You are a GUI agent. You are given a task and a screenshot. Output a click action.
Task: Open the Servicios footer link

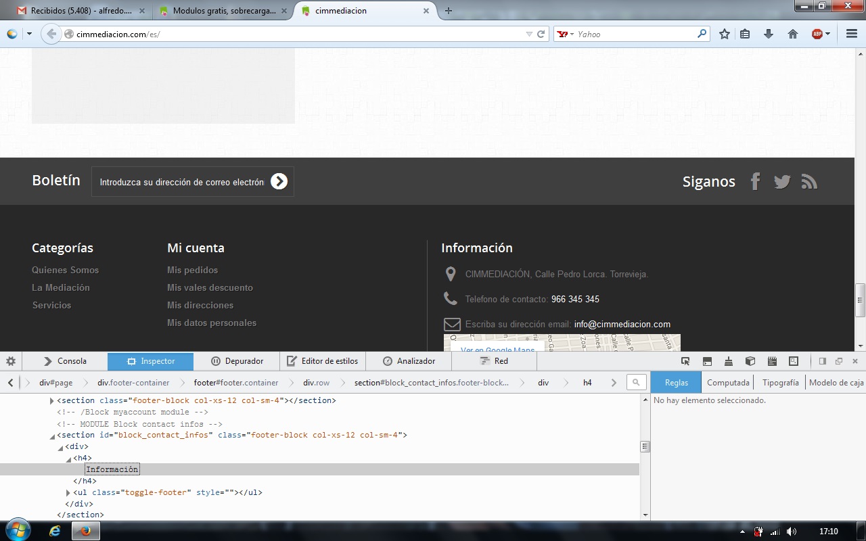51,305
